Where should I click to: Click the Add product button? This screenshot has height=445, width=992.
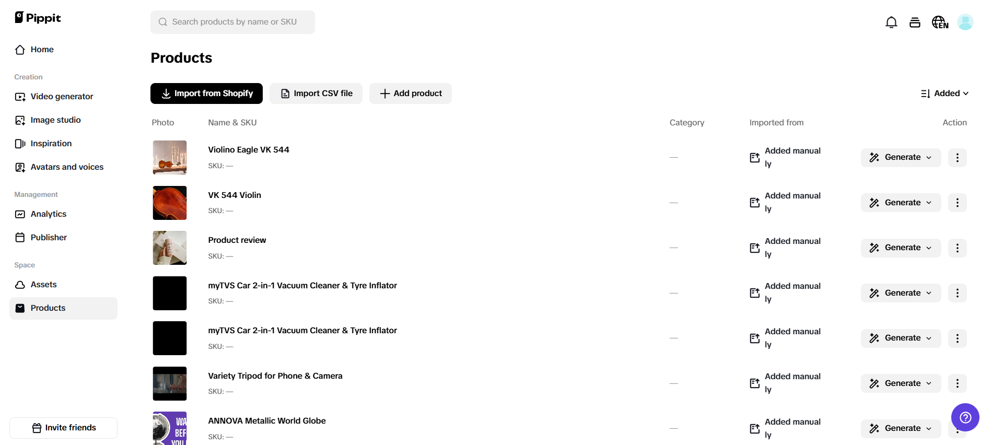(411, 93)
